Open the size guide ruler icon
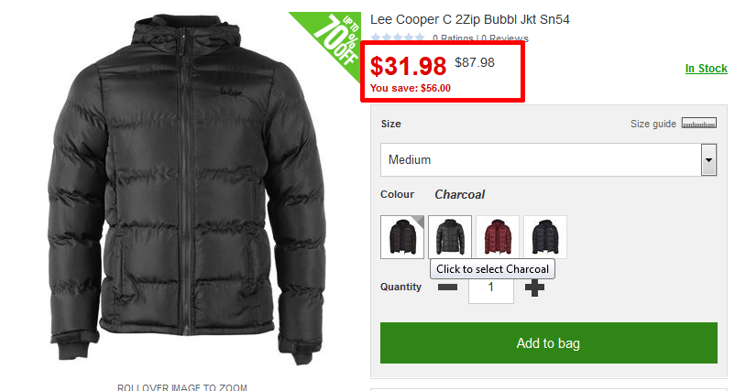This screenshot has width=735, height=391. [x=699, y=123]
